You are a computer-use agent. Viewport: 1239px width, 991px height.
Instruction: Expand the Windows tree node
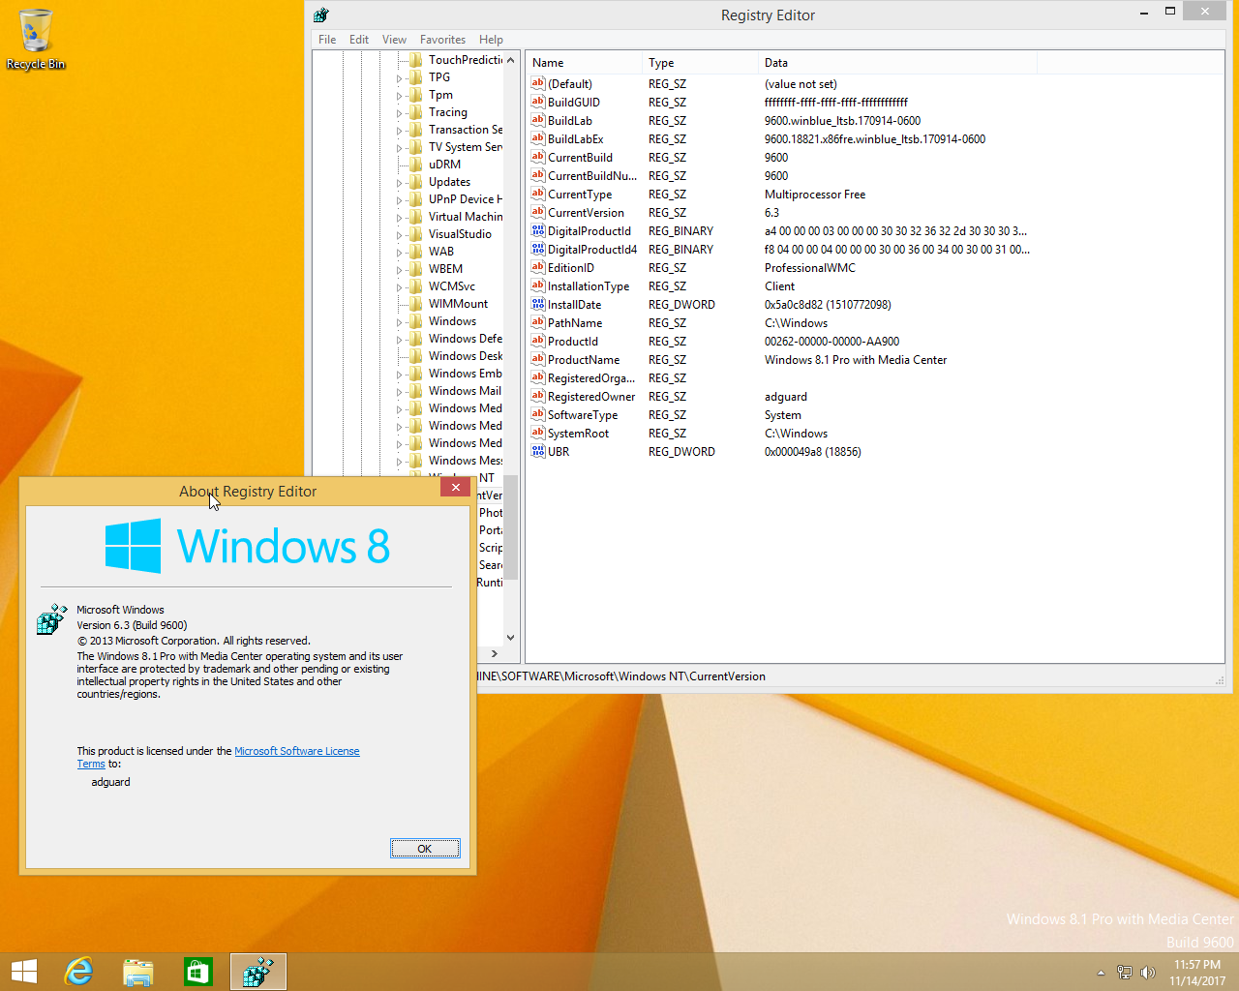coord(399,322)
